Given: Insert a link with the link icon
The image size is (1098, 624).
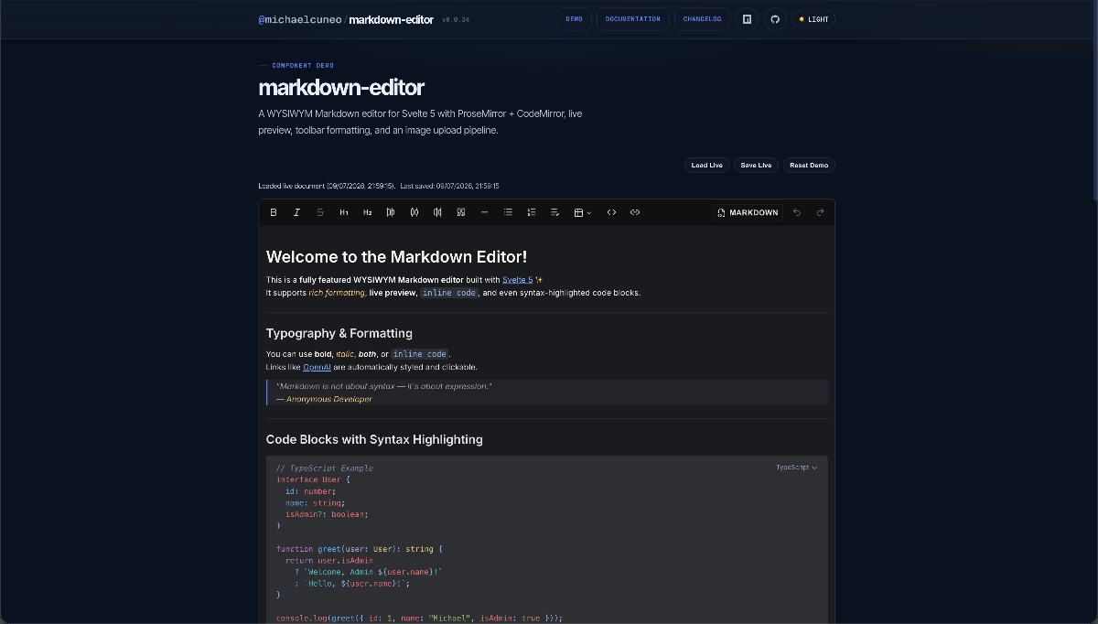Looking at the screenshot, I should 635,212.
